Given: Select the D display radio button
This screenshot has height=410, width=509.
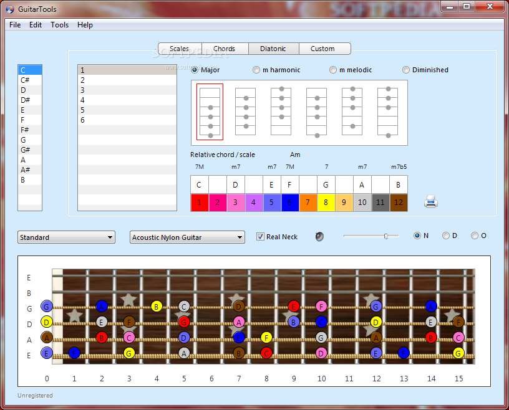Looking at the screenshot, I should [446, 236].
